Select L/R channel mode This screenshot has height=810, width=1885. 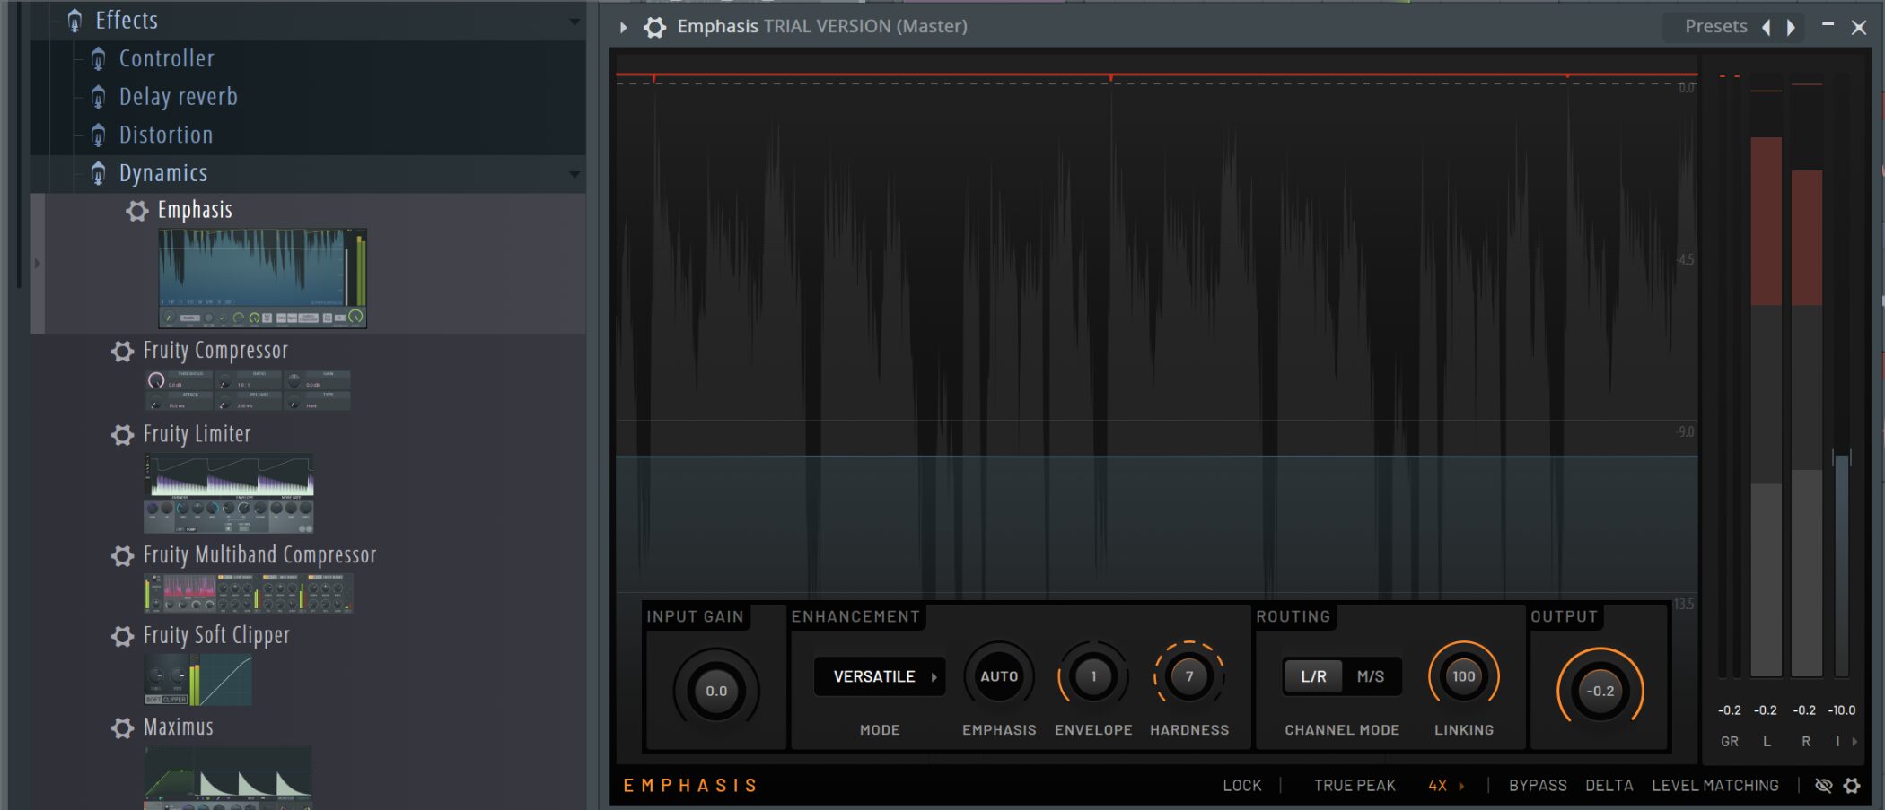click(1313, 676)
